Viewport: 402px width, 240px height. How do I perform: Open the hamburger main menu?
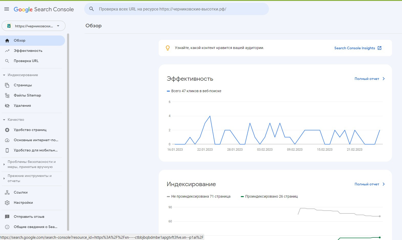[x=7, y=9]
